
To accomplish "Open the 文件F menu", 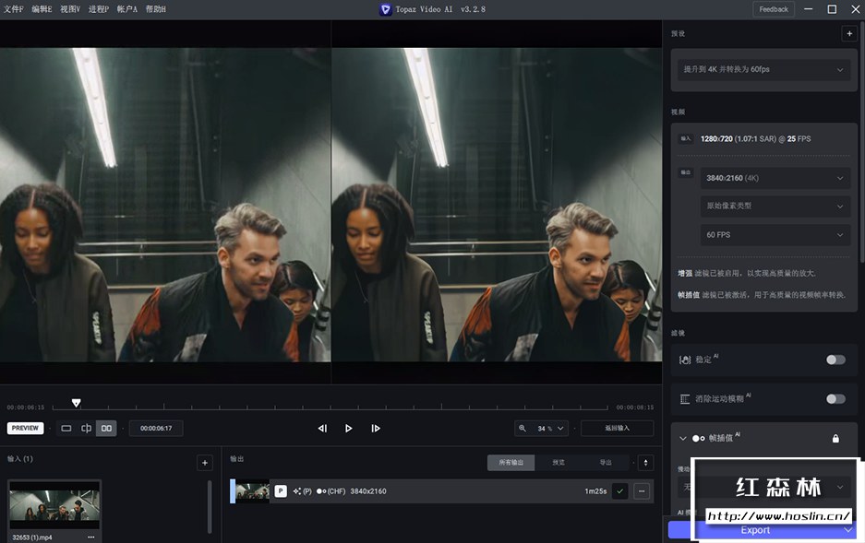I will pyautogui.click(x=14, y=9).
